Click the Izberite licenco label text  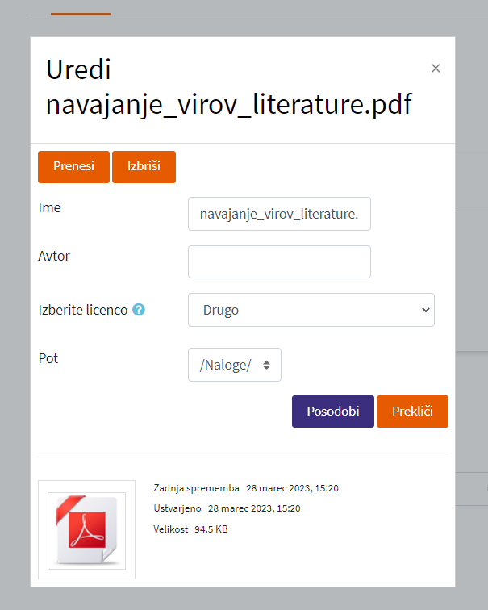pos(83,310)
